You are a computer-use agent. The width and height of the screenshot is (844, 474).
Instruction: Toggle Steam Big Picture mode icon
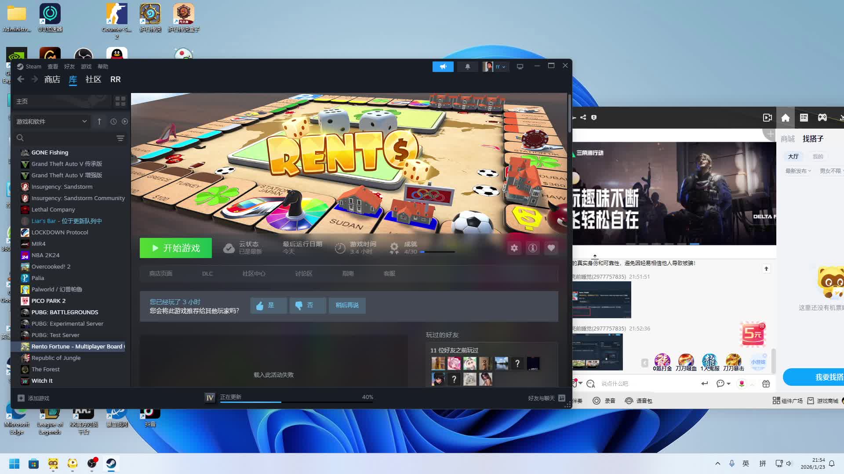[x=520, y=67]
